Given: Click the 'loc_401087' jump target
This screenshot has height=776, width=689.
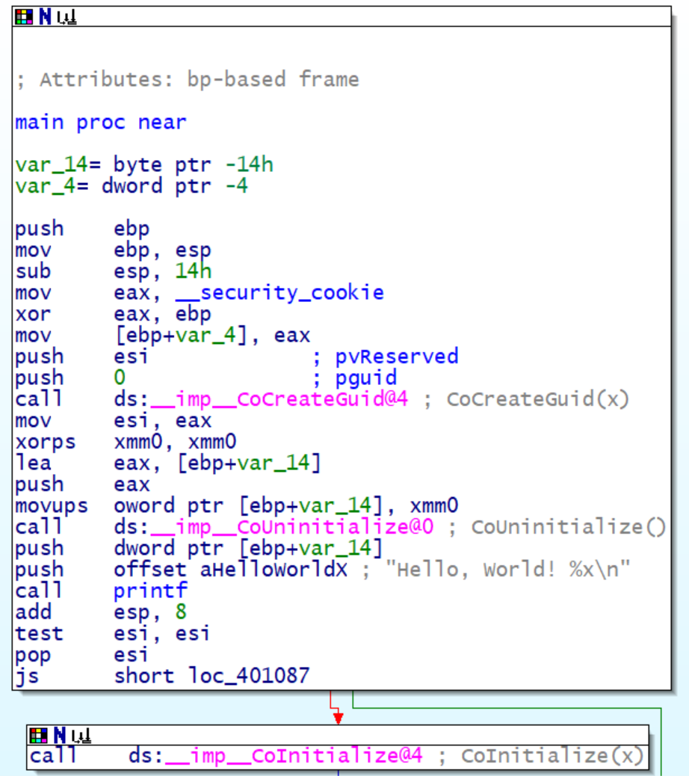Looking at the screenshot, I should [249, 676].
